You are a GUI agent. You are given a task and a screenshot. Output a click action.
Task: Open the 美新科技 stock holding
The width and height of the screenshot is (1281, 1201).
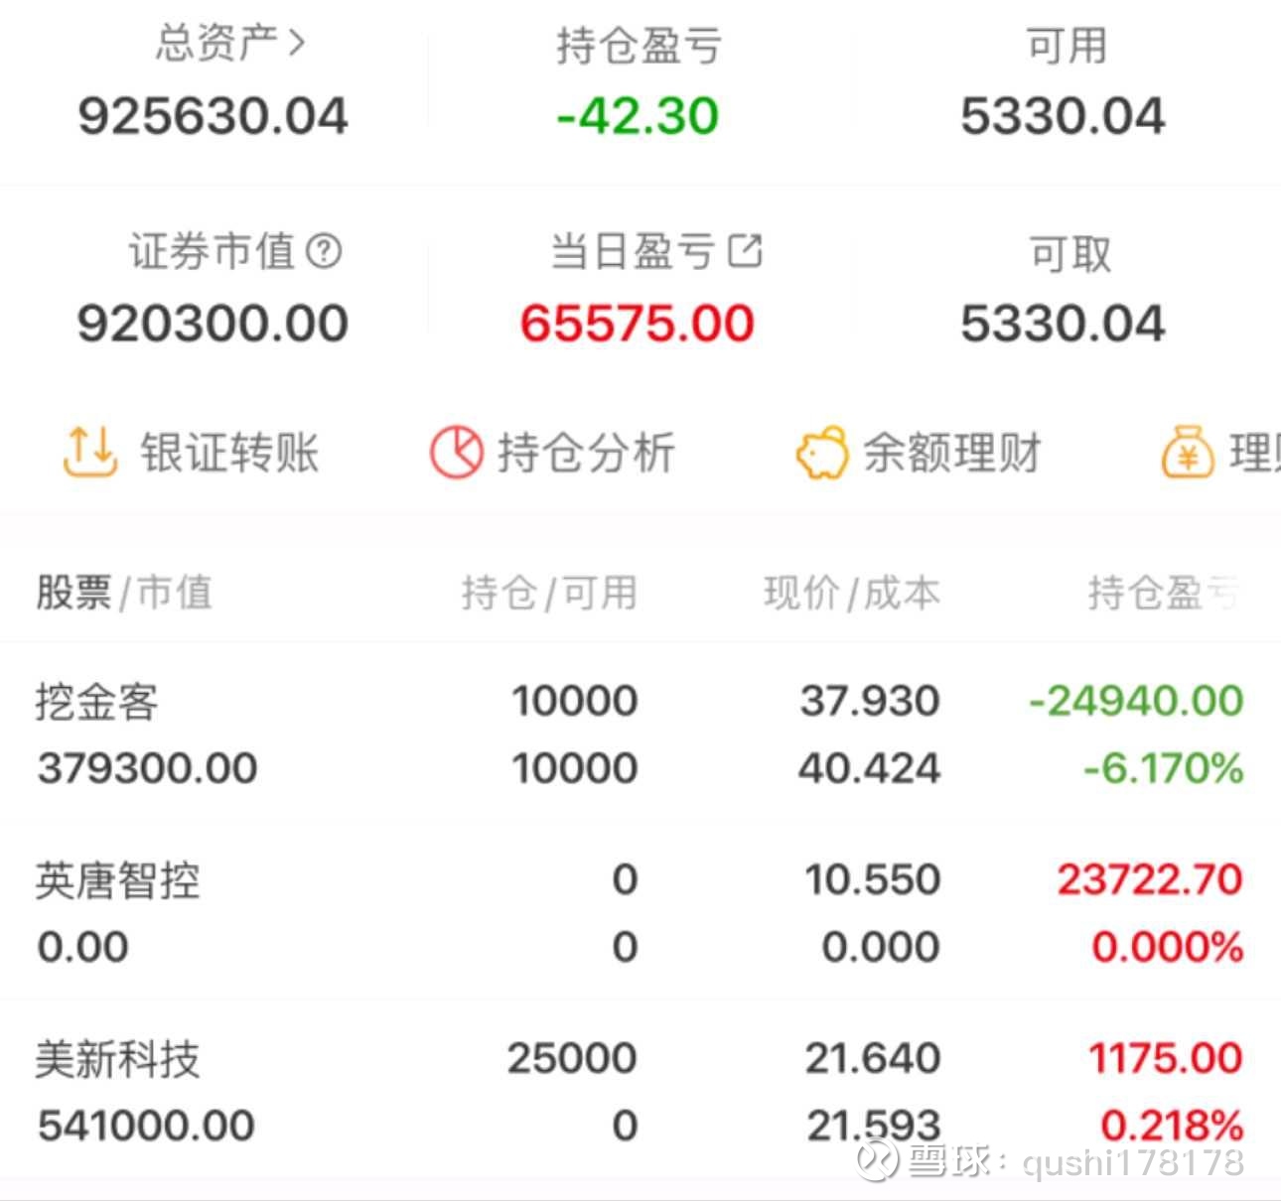640,1091
